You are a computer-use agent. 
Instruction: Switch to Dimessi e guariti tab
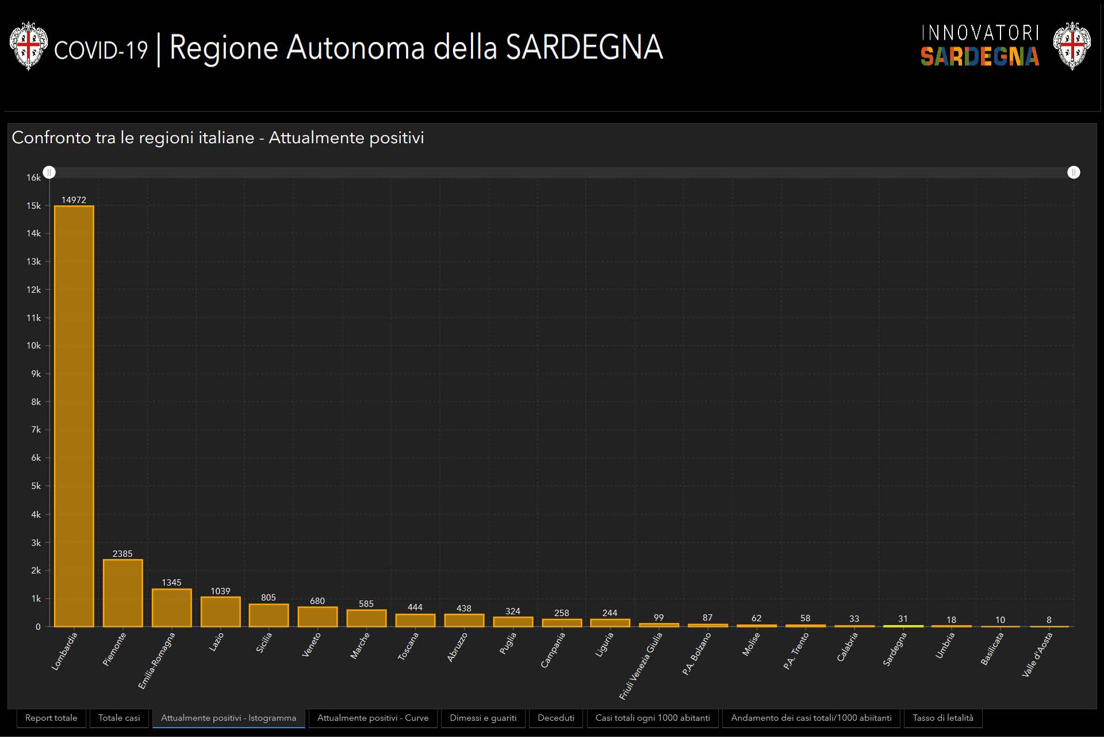click(483, 718)
